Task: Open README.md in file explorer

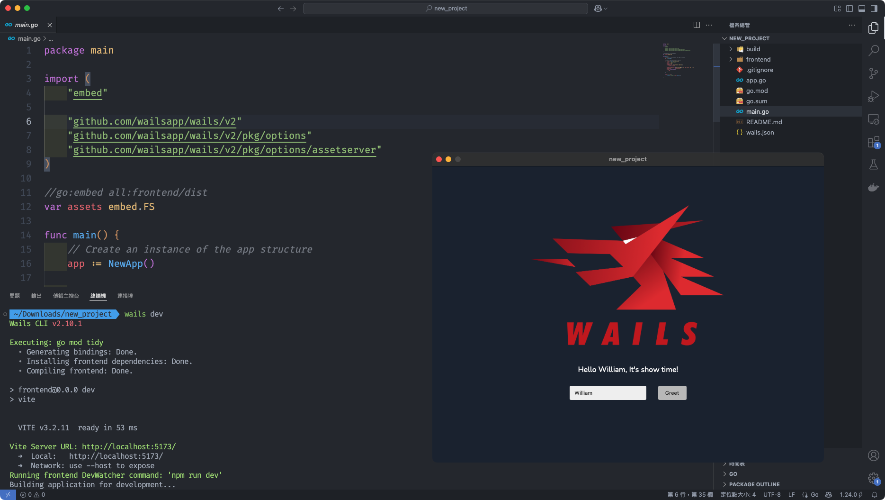Action: click(x=791, y=122)
